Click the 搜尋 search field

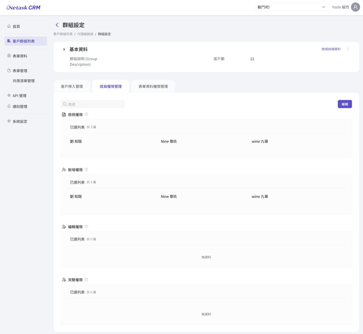pos(93,104)
